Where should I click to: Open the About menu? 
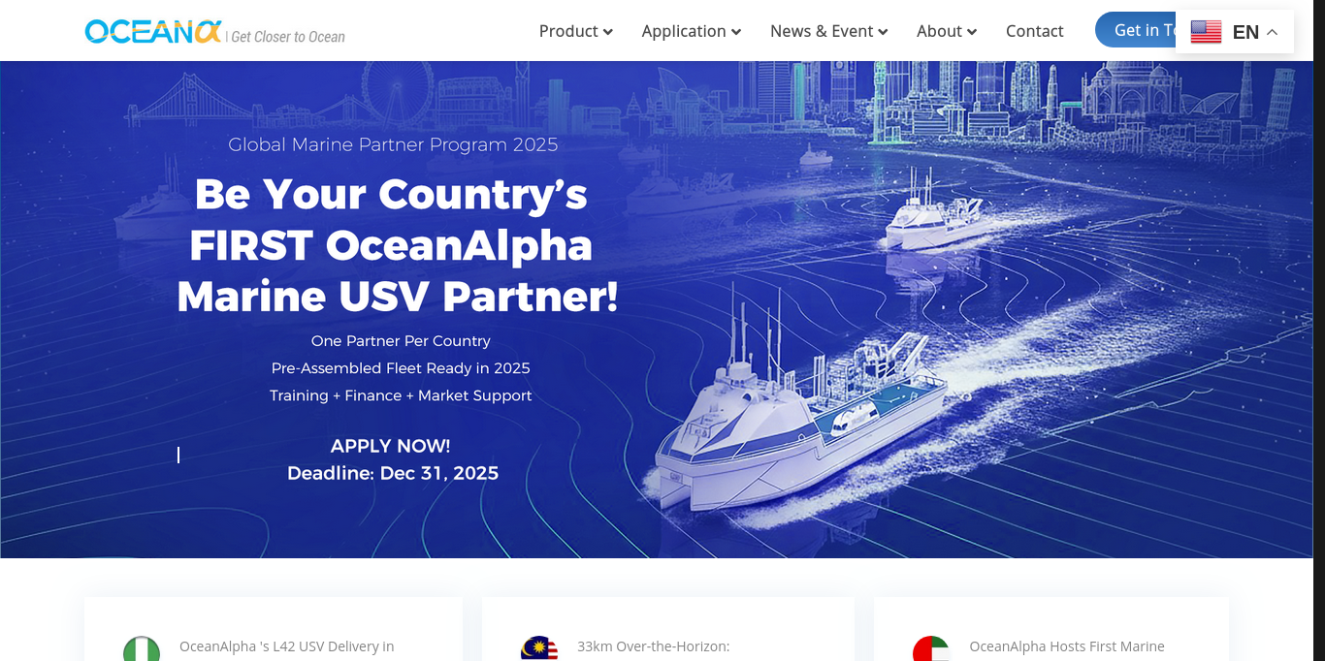(x=947, y=31)
